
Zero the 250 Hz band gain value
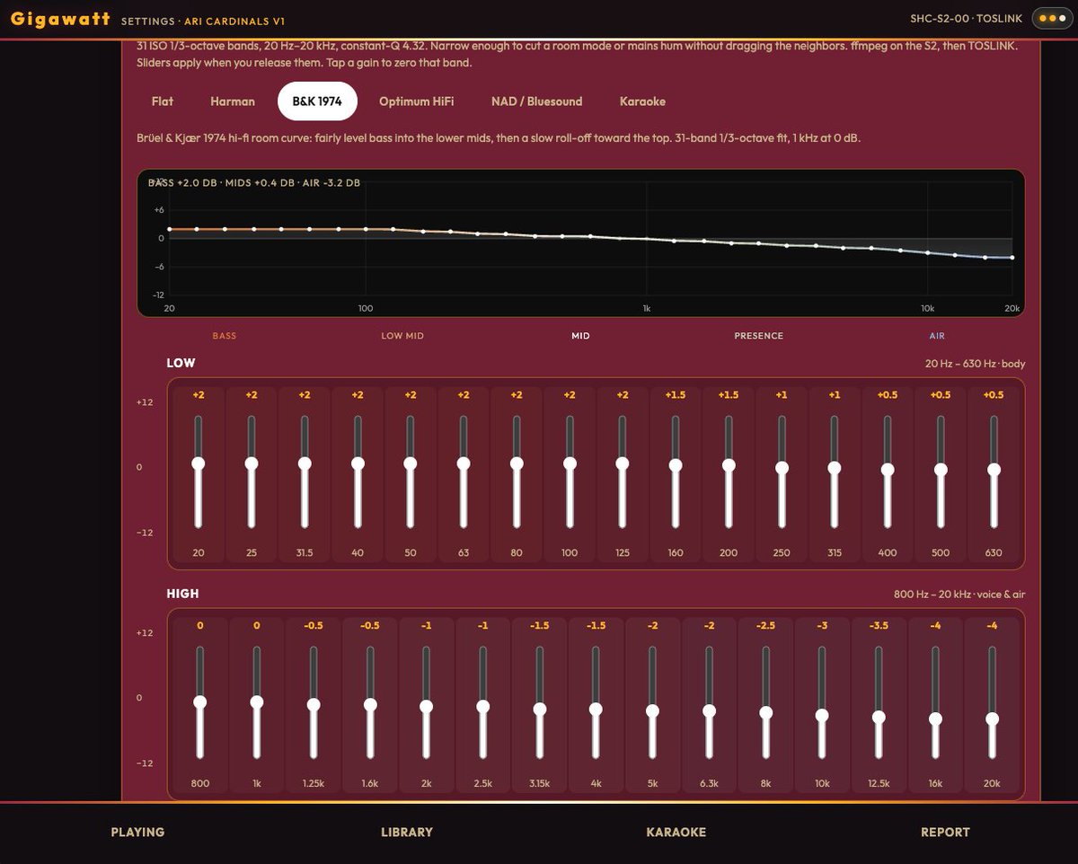tap(782, 395)
